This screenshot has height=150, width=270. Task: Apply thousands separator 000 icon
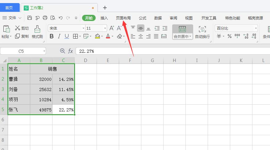click(237, 36)
